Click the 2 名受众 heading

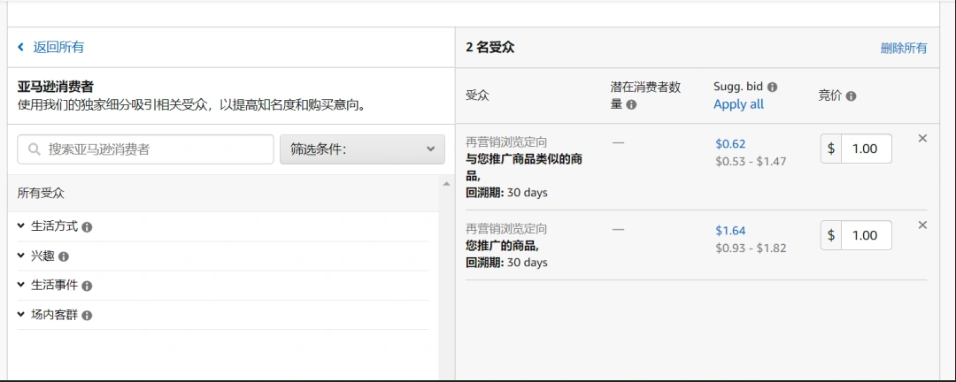[490, 48]
